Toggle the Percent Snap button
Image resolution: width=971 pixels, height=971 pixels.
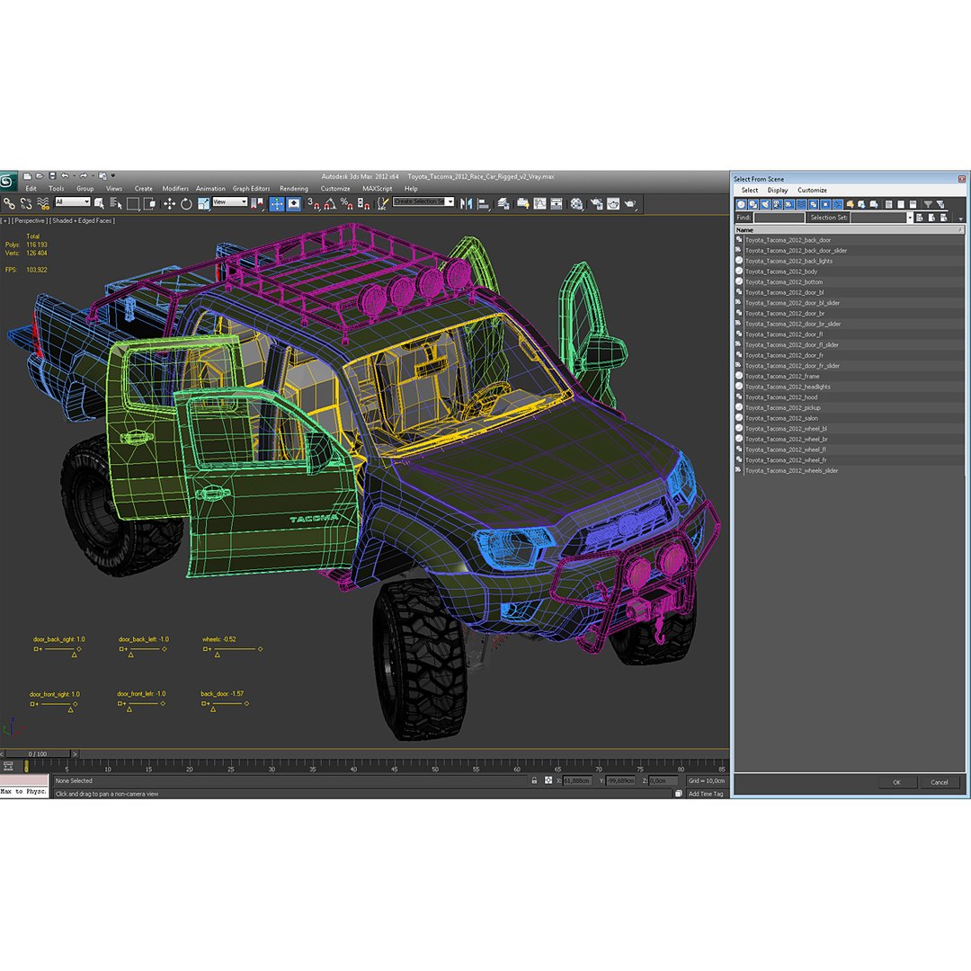point(347,203)
